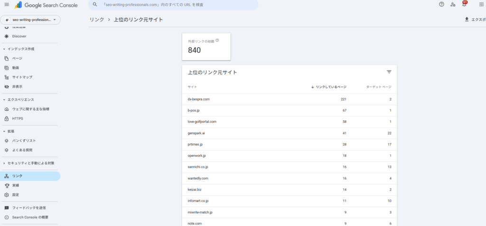Sort by リンクしているページ column
The width and height of the screenshot is (486, 226).
pyautogui.click(x=328, y=87)
